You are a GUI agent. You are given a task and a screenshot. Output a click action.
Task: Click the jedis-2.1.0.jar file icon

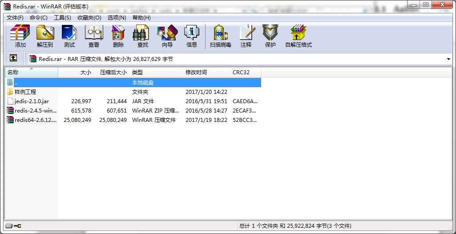tap(10, 101)
